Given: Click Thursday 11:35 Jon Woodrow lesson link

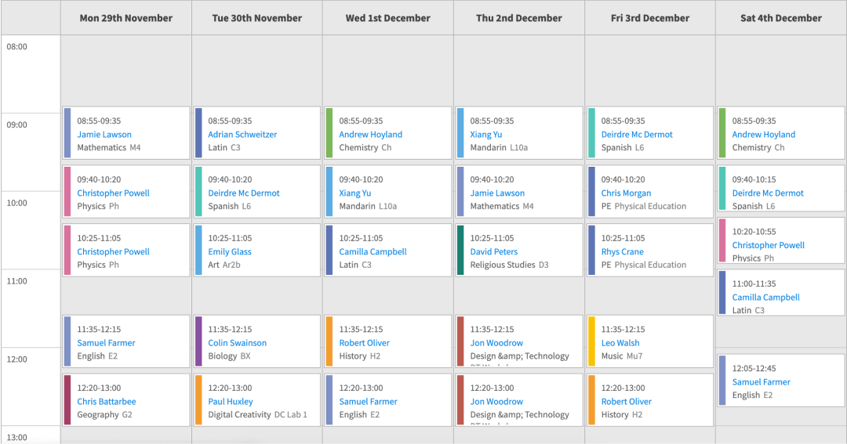Looking at the screenshot, I should click(x=496, y=343).
